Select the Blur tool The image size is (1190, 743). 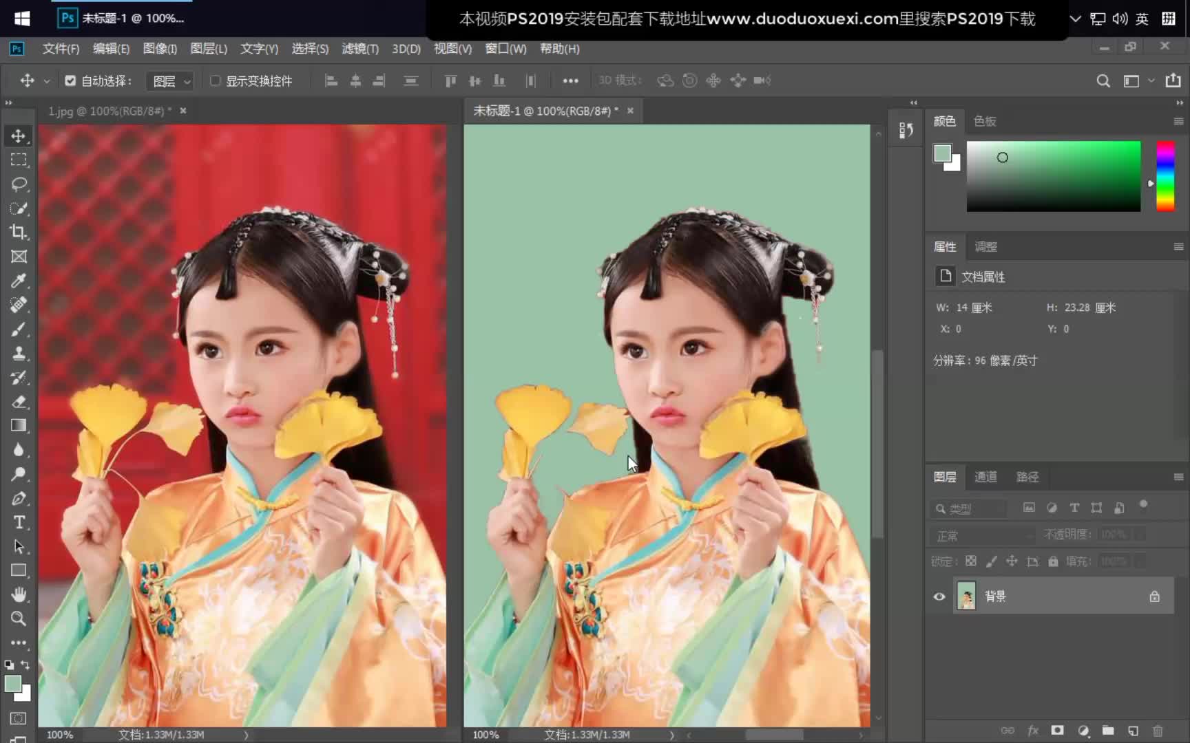click(19, 449)
